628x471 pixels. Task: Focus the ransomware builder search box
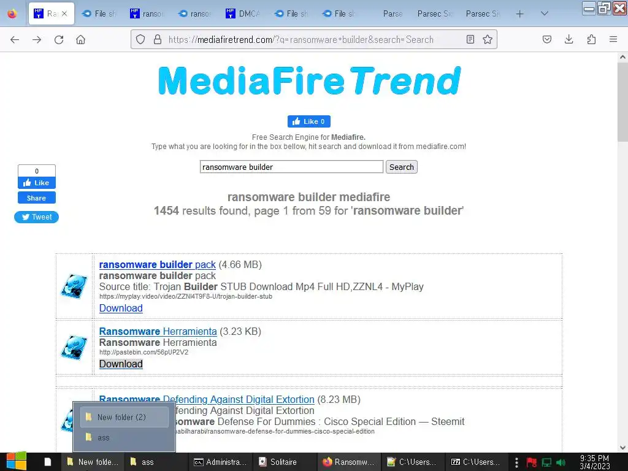291,167
